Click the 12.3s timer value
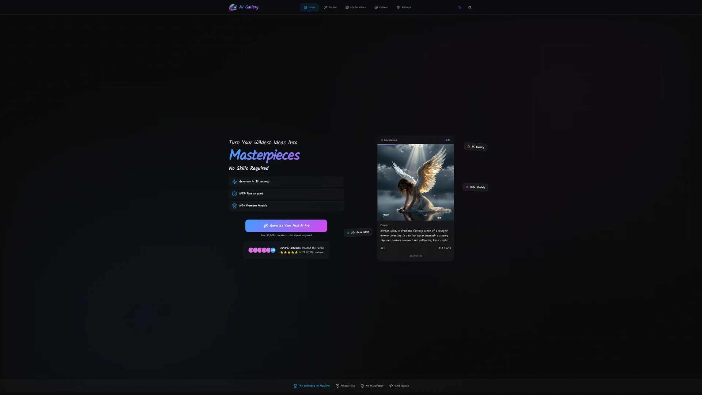702x395 pixels. pos(447,140)
